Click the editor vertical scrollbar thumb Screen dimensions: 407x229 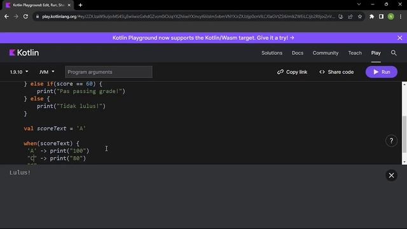point(404,134)
